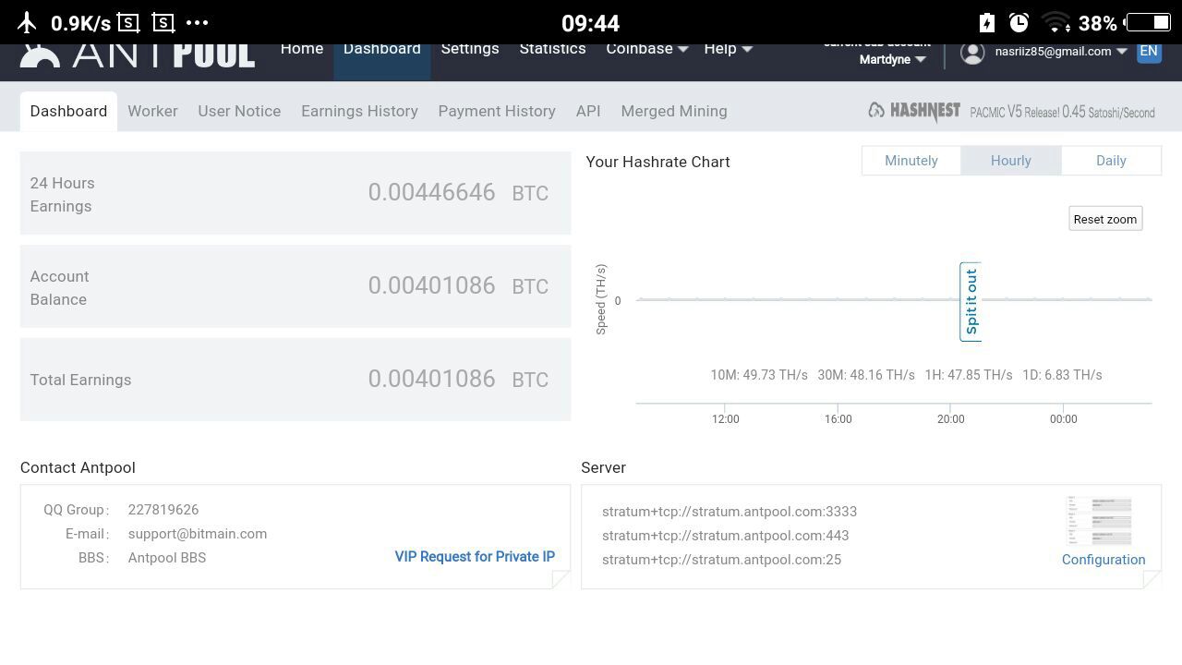This screenshot has width=1182, height=665.
Task: Open VIP Request for Private IP link
Action: (475, 557)
